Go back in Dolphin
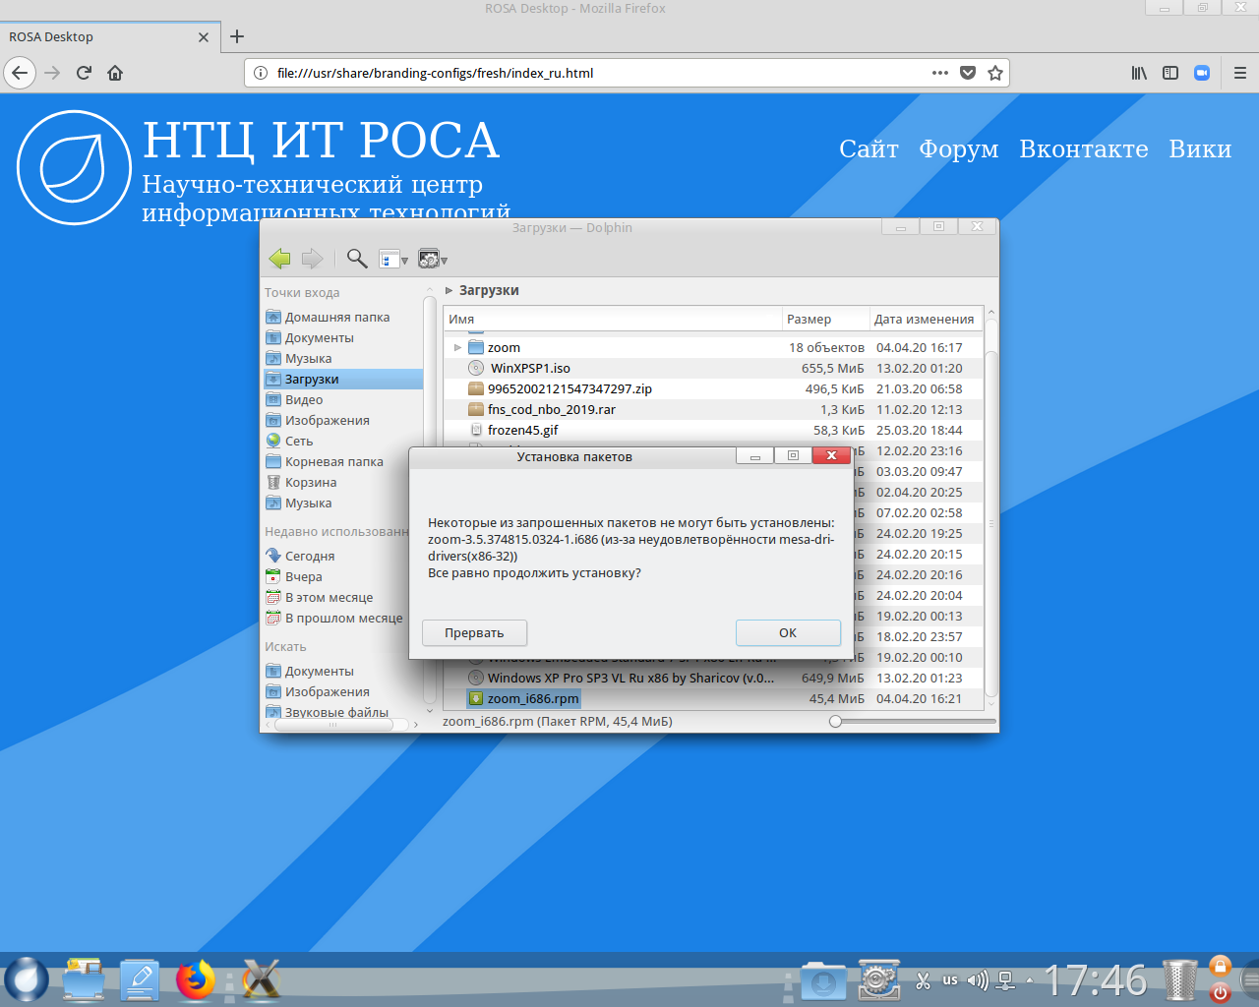Viewport: 1259px width, 1007px height. pos(280,259)
